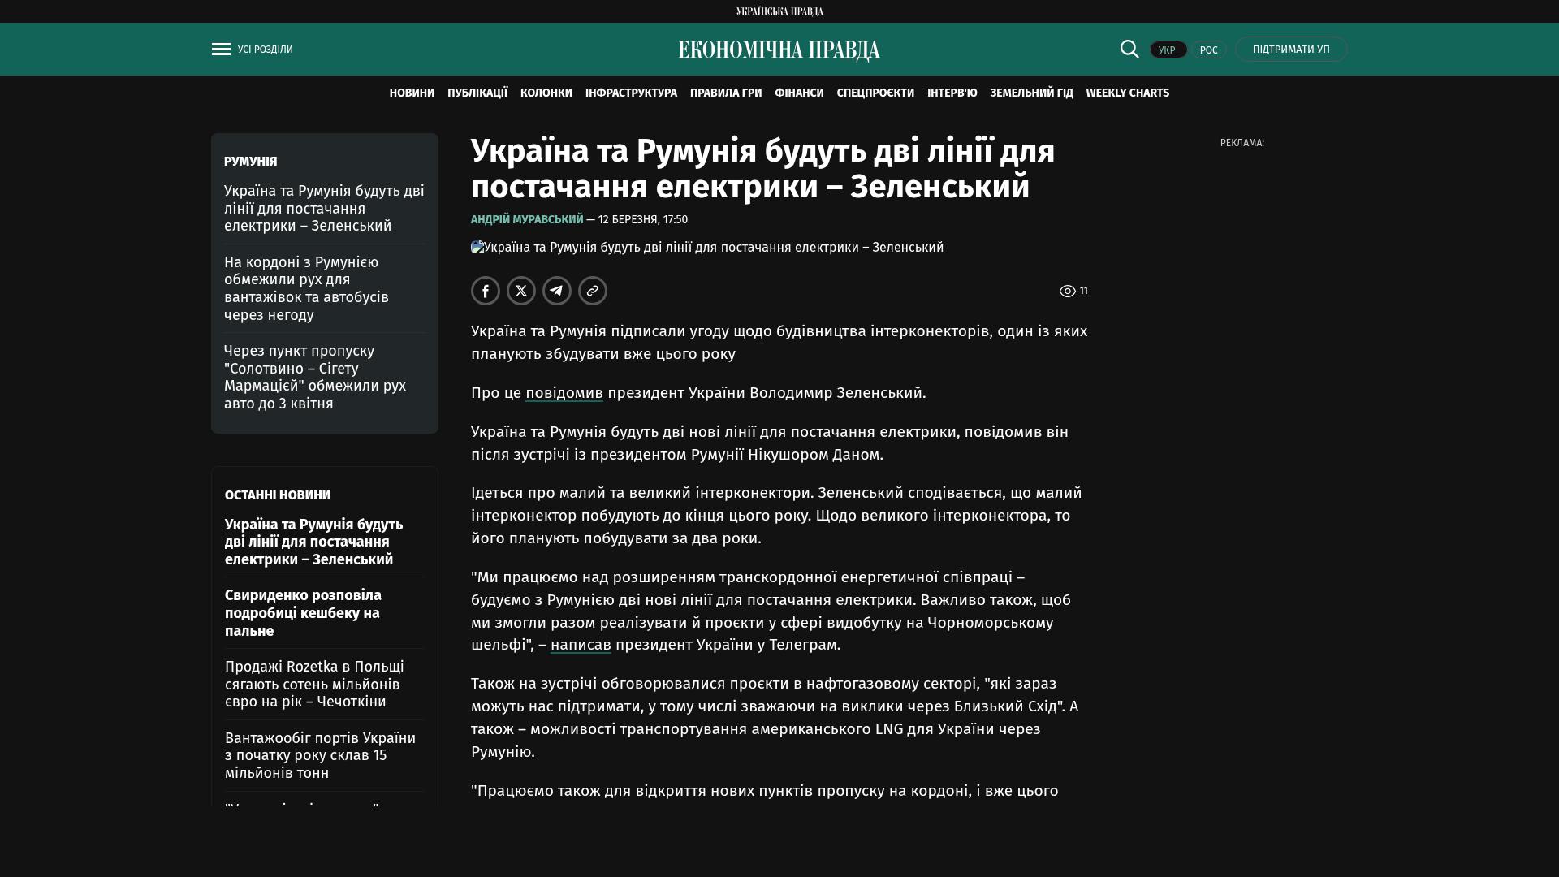
Task: Open the 'повідомив' hyperlink
Action: click(x=564, y=393)
